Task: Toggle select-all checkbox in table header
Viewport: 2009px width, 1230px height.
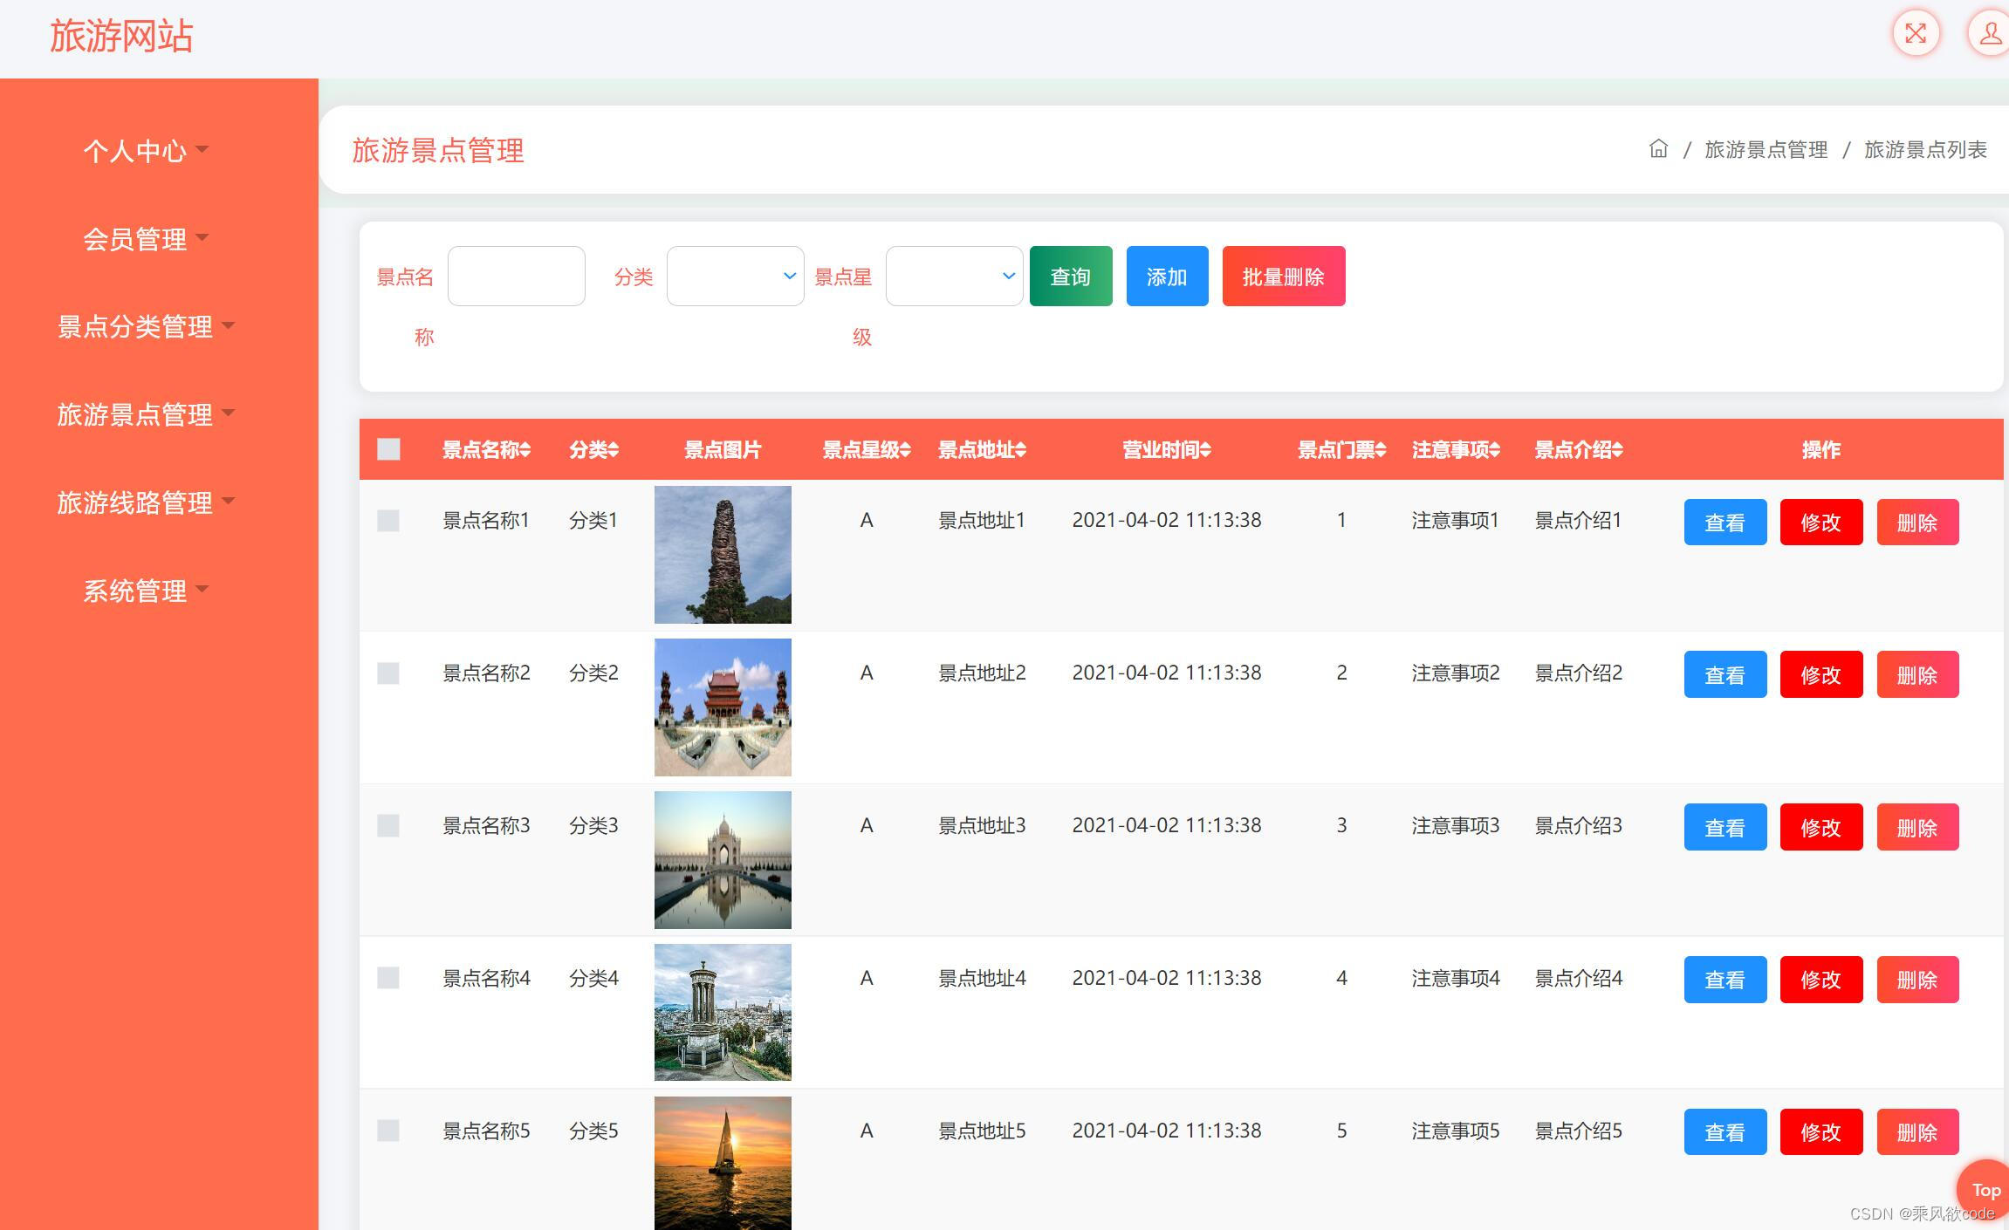Action: point(388,449)
